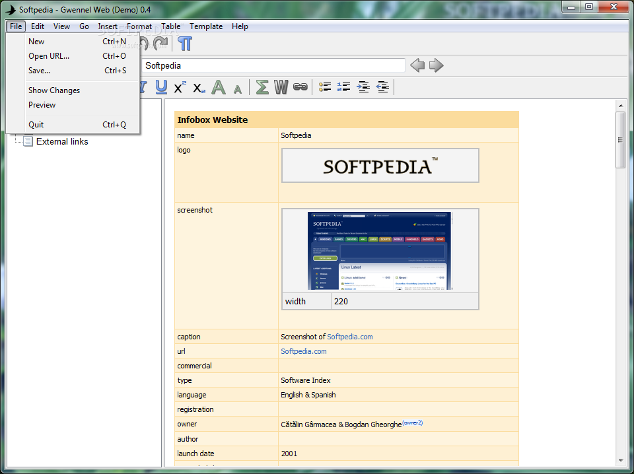Click the increase indent icon
The image size is (634, 474).
pyautogui.click(x=363, y=86)
